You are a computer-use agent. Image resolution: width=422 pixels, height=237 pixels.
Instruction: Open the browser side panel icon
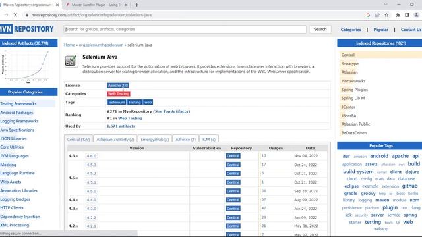click(407, 15)
